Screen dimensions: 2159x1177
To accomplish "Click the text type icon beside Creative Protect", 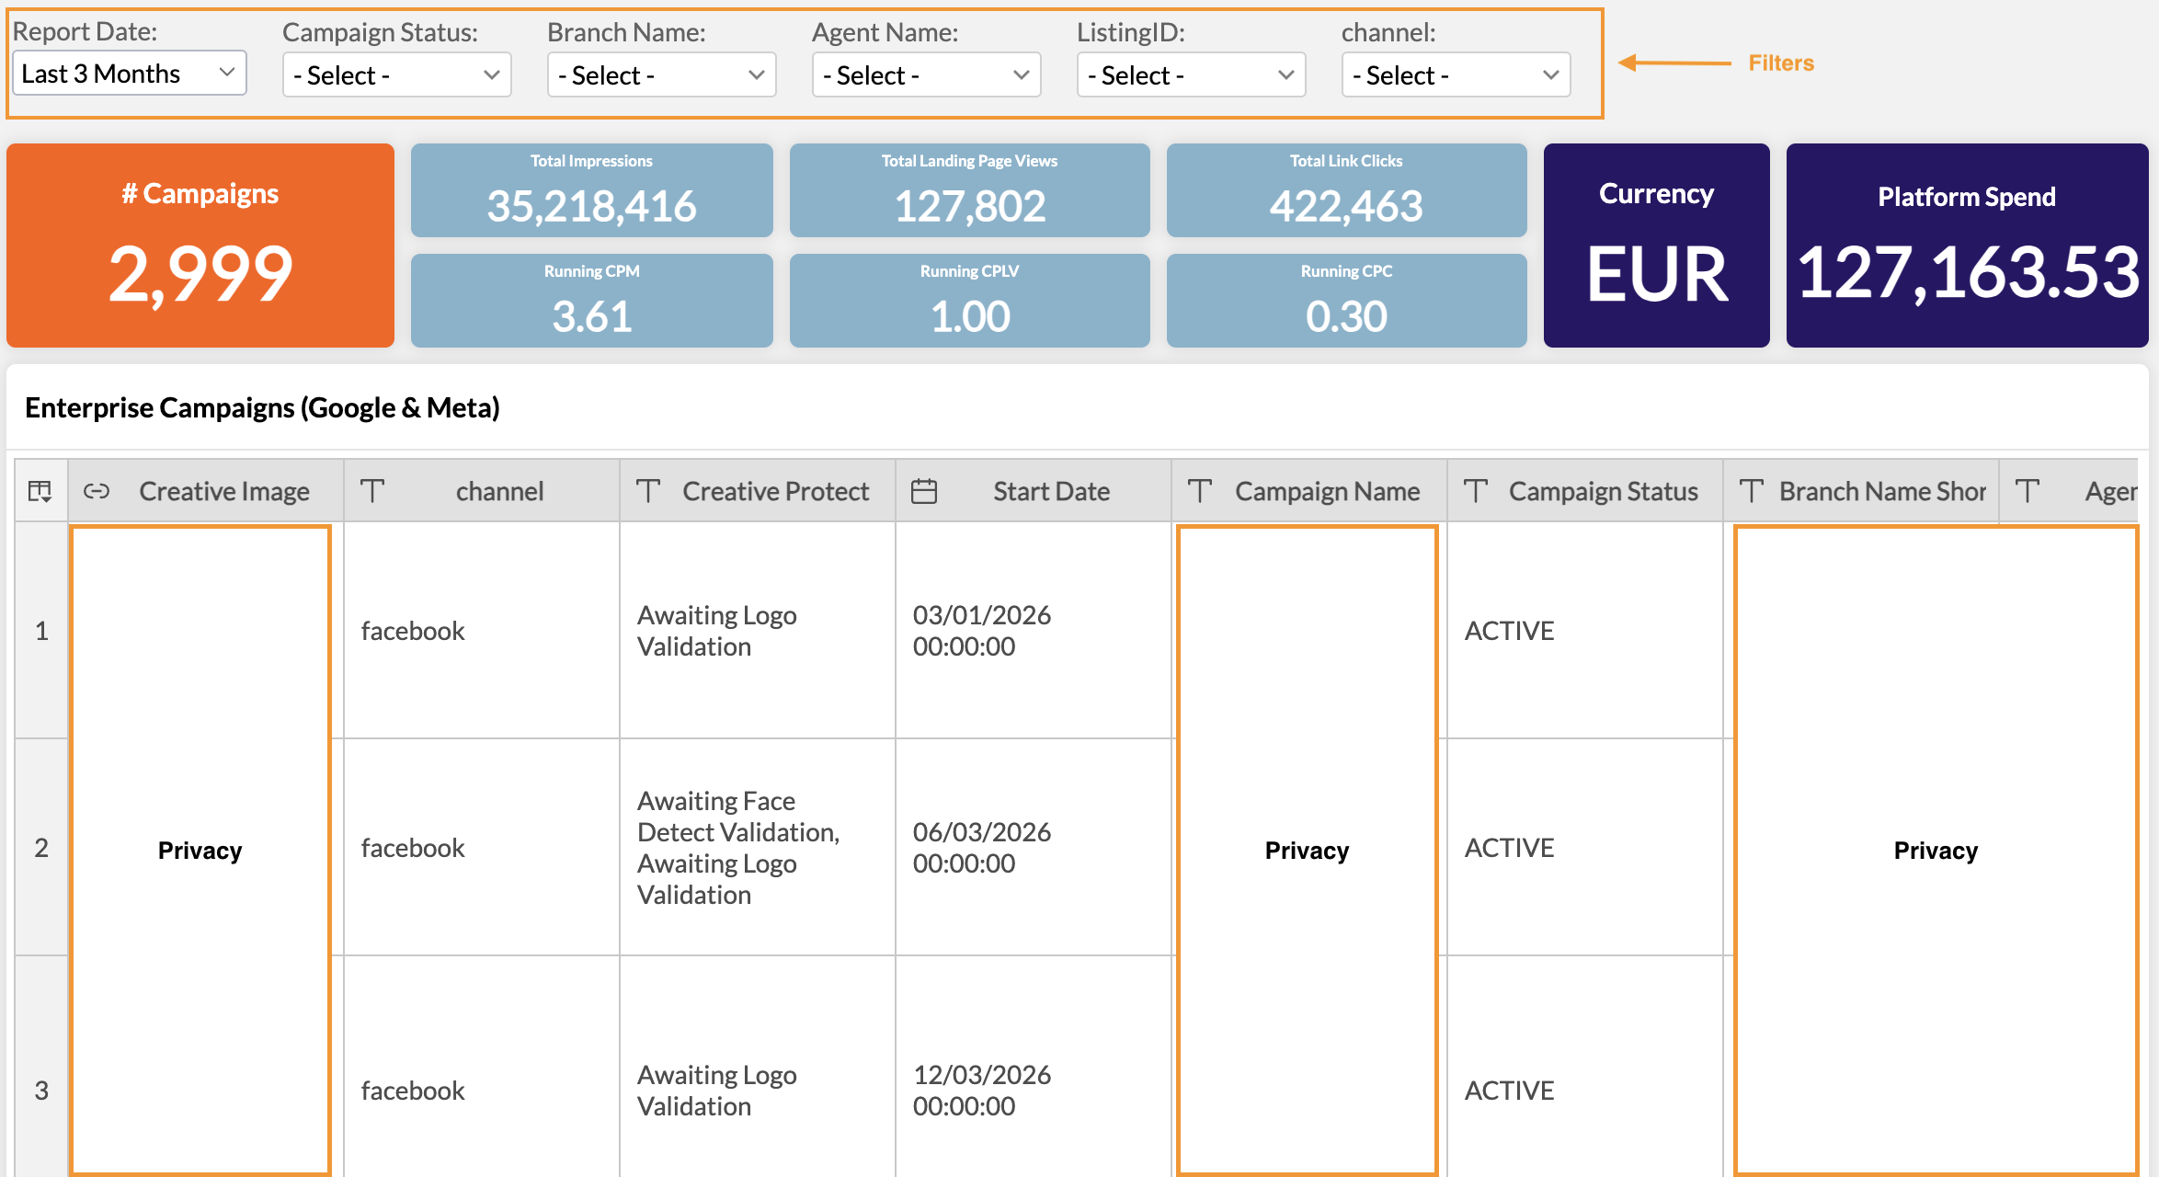I will tap(648, 491).
